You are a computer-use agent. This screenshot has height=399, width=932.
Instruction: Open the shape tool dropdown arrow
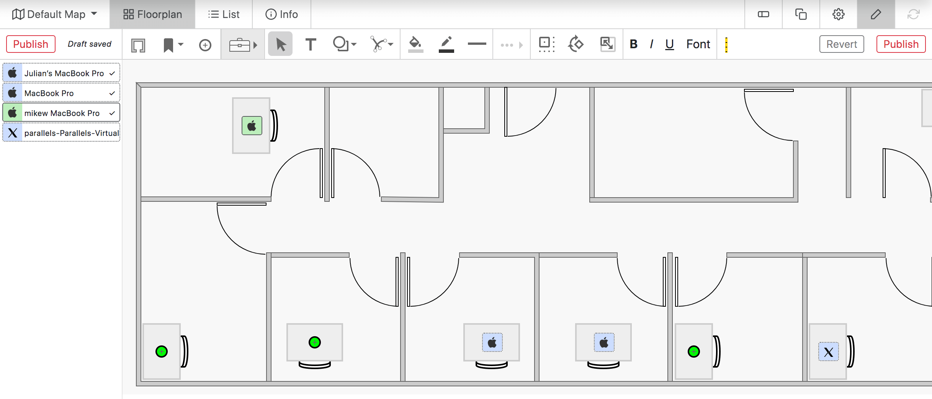[x=353, y=44]
